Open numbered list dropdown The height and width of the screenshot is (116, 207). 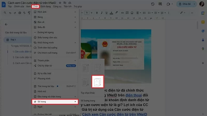163,13
